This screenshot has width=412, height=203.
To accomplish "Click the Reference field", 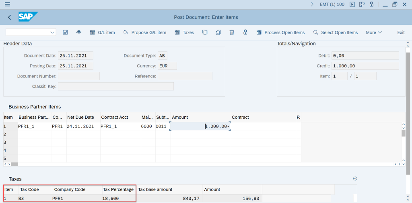I will click(185, 76).
